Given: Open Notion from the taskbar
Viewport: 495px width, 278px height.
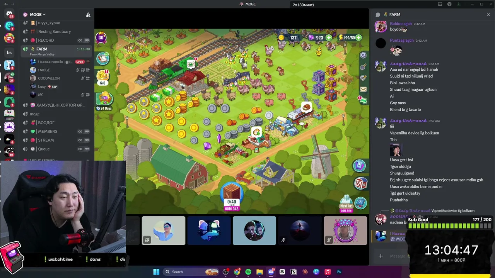Looking at the screenshot, I should click(294, 272).
